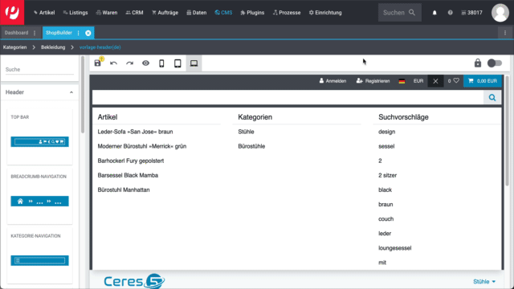The image size is (514, 289).
Task: Undo the last change
Action: (x=113, y=63)
